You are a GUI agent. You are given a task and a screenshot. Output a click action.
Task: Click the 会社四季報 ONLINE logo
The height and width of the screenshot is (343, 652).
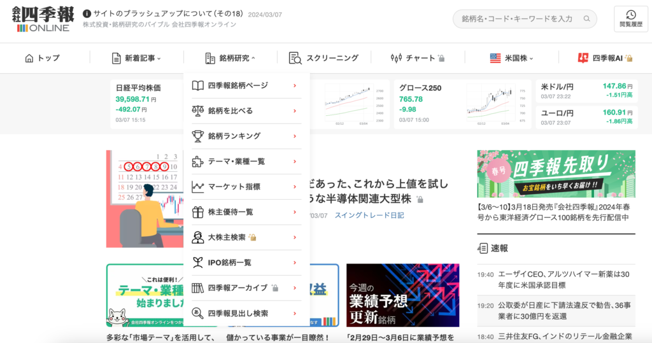(x=42, y=20)
